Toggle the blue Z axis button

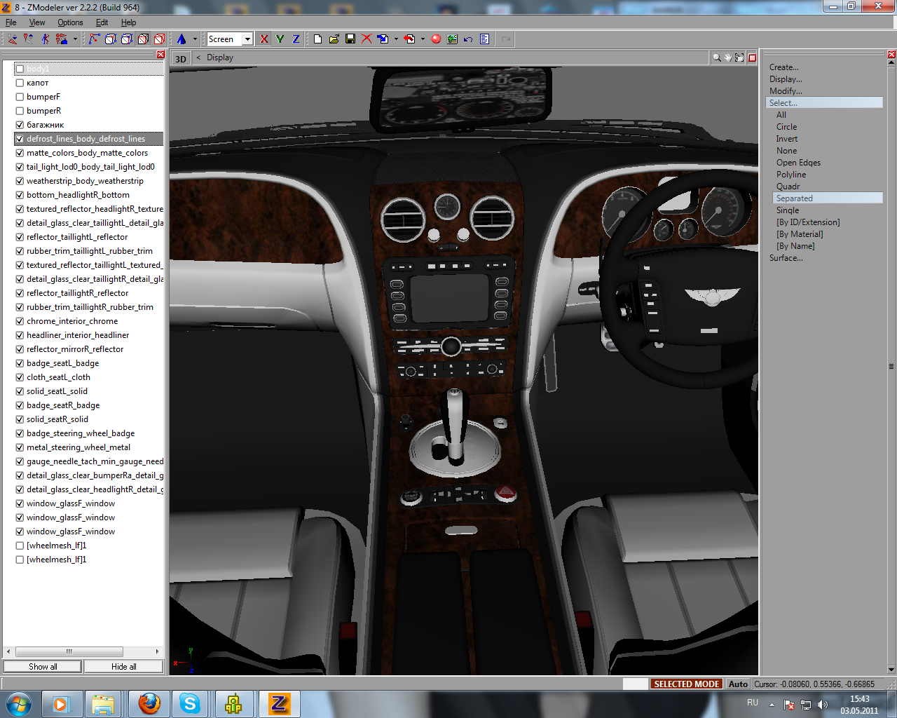296,39
